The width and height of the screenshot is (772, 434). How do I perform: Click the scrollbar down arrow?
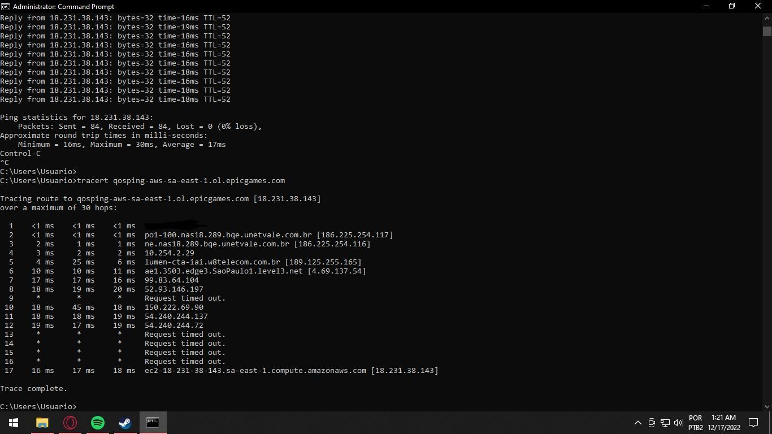767,406
